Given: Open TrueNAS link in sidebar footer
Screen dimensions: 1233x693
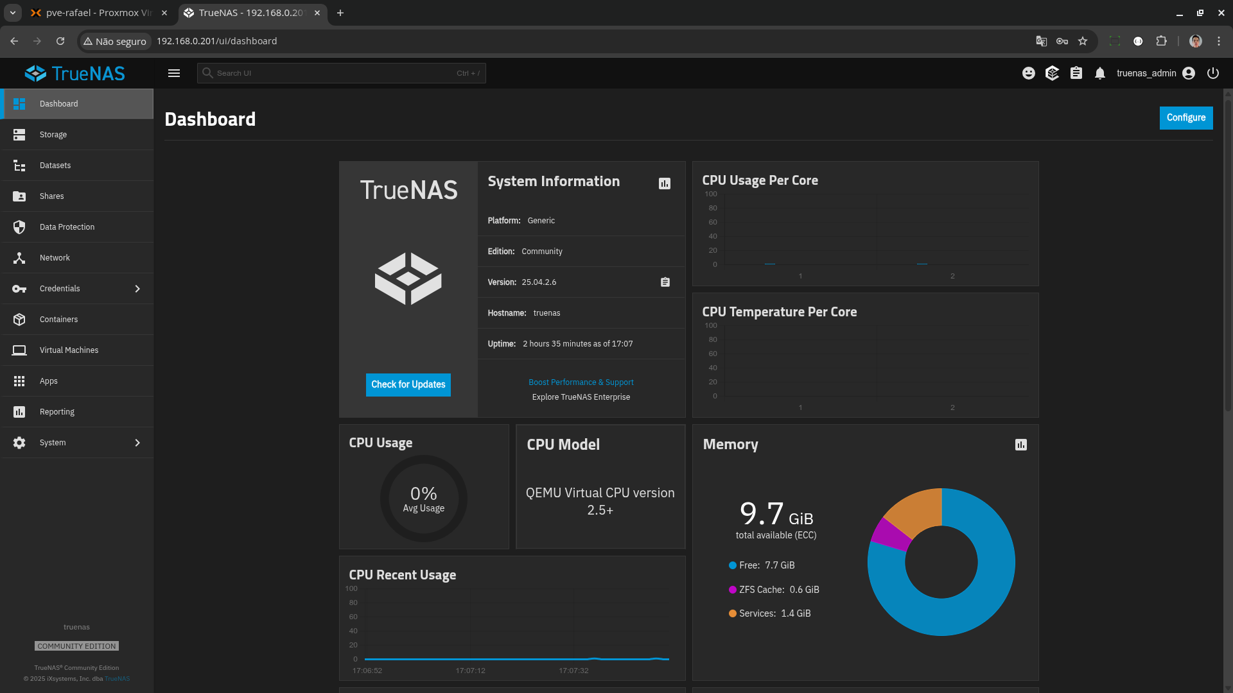Looking at the screenshot, I should tap(118, 679).
